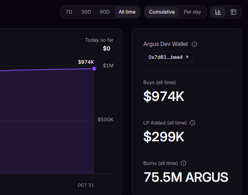Switch to table view icon

tap(233, 12)
